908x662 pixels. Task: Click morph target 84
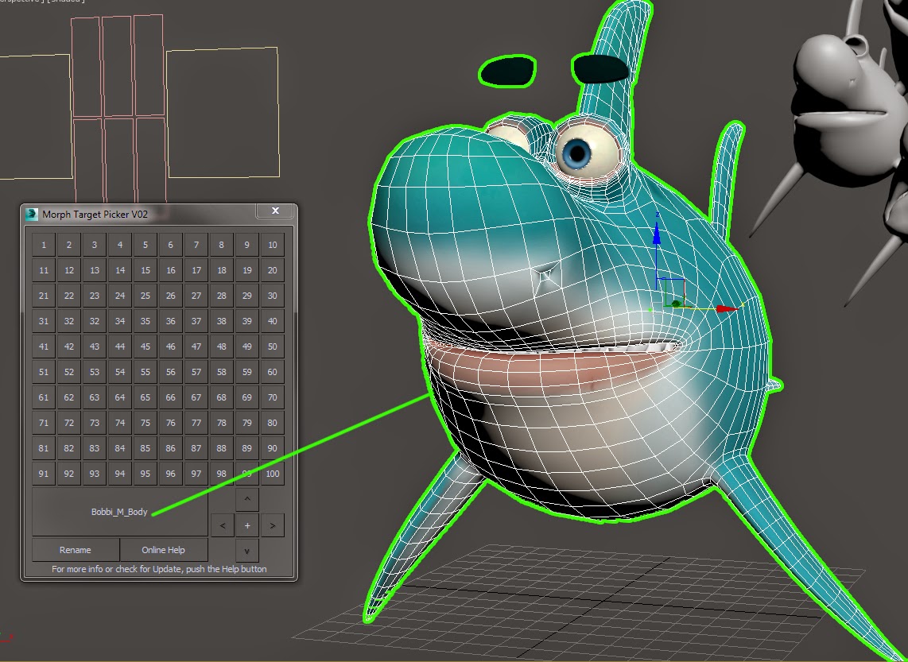pos(120,448)
